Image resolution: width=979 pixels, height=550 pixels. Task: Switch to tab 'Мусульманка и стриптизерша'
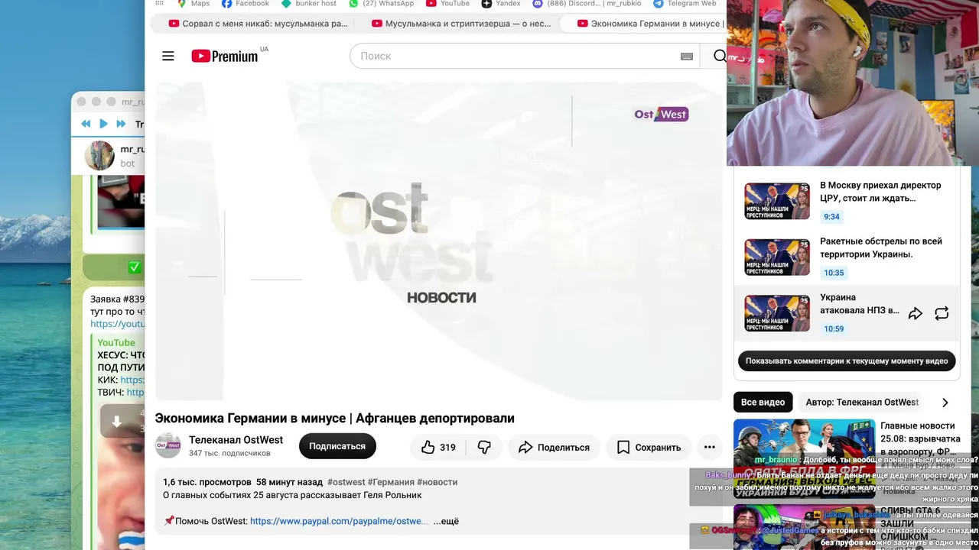coord(460,24)
